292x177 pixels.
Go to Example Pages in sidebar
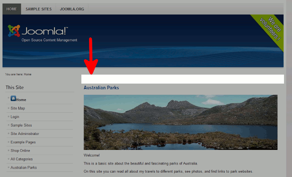point(23,142)
